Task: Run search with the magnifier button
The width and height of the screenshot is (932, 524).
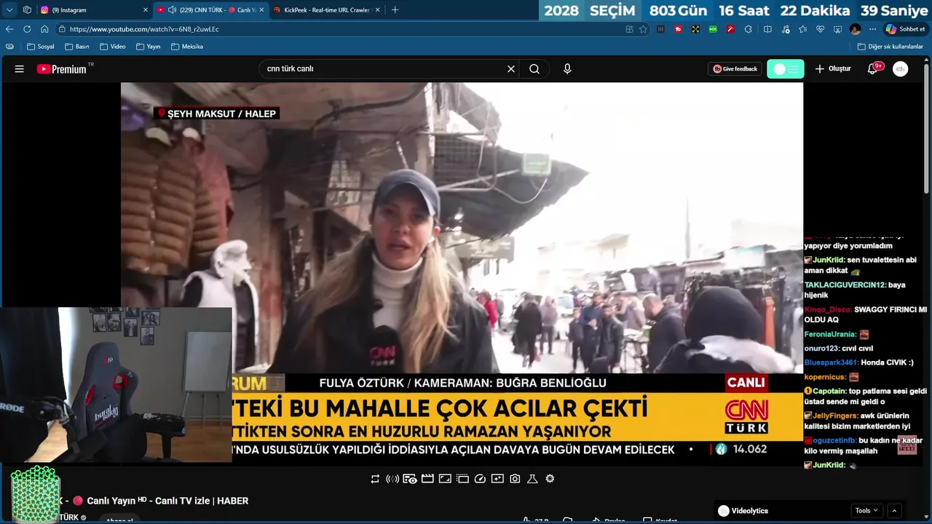Action: (x=534, y=69)
